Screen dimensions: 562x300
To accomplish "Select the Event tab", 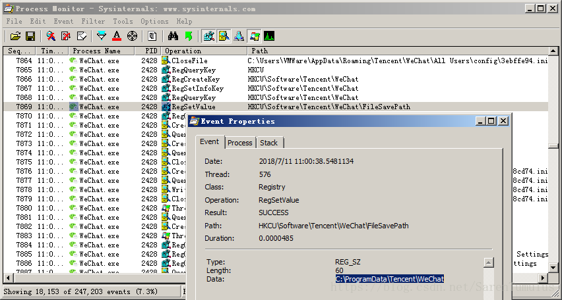I will pos(209,141).
